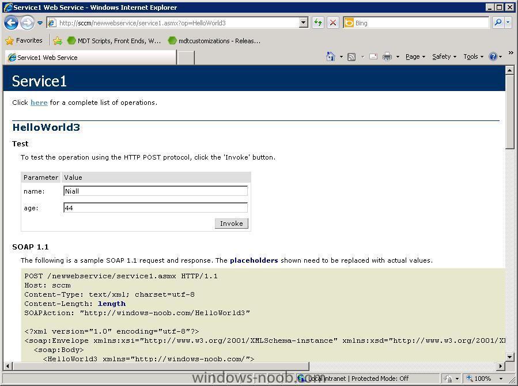This screenshot has width=518, height=386.
Task: Open the Tools menu
Action: 473,57
